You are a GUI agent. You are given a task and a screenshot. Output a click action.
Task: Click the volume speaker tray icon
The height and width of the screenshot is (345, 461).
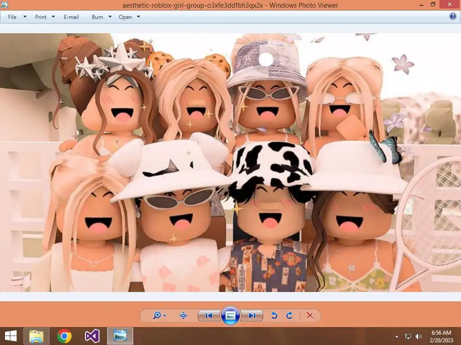pyautogui.click(x=418, y=336)
